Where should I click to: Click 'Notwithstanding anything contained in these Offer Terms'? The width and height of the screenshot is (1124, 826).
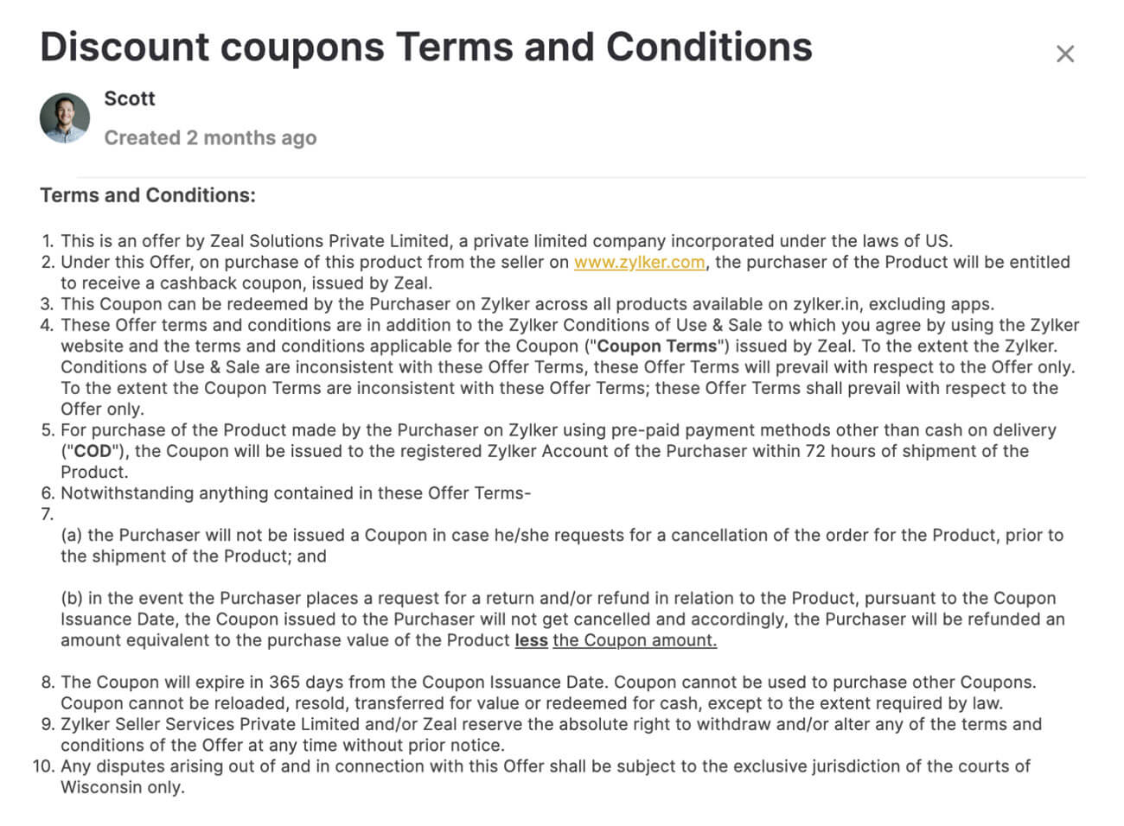(295, 493)
